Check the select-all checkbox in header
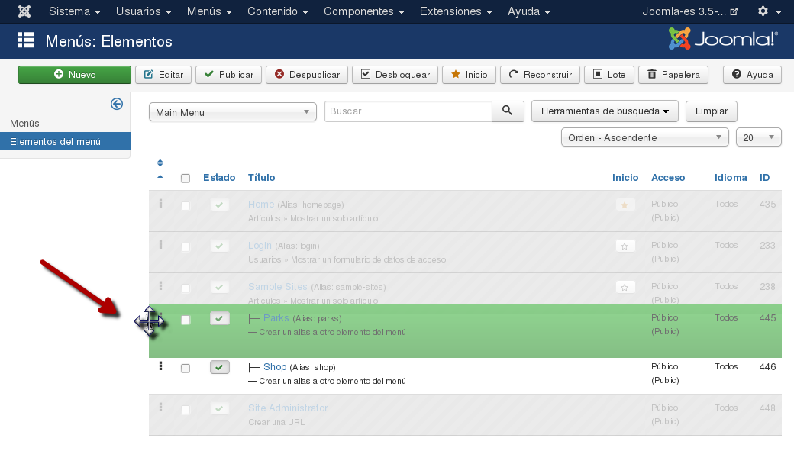794x451 pixels. [x=186, y=179]
